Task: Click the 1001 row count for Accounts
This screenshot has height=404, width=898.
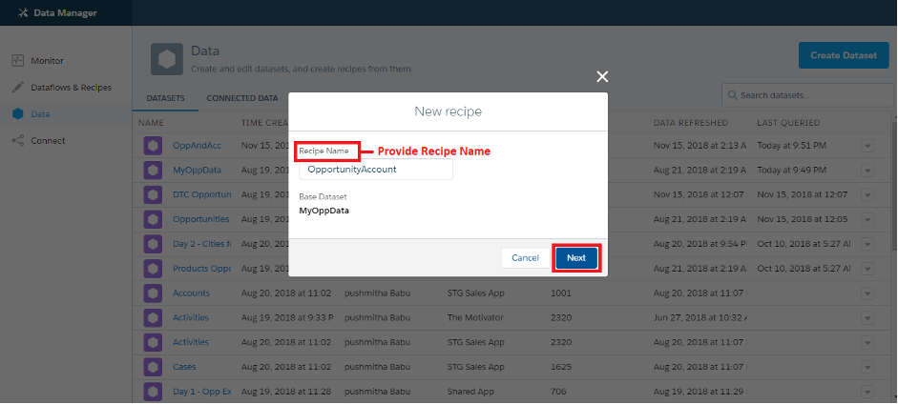Action: click(x=561, y=293)
